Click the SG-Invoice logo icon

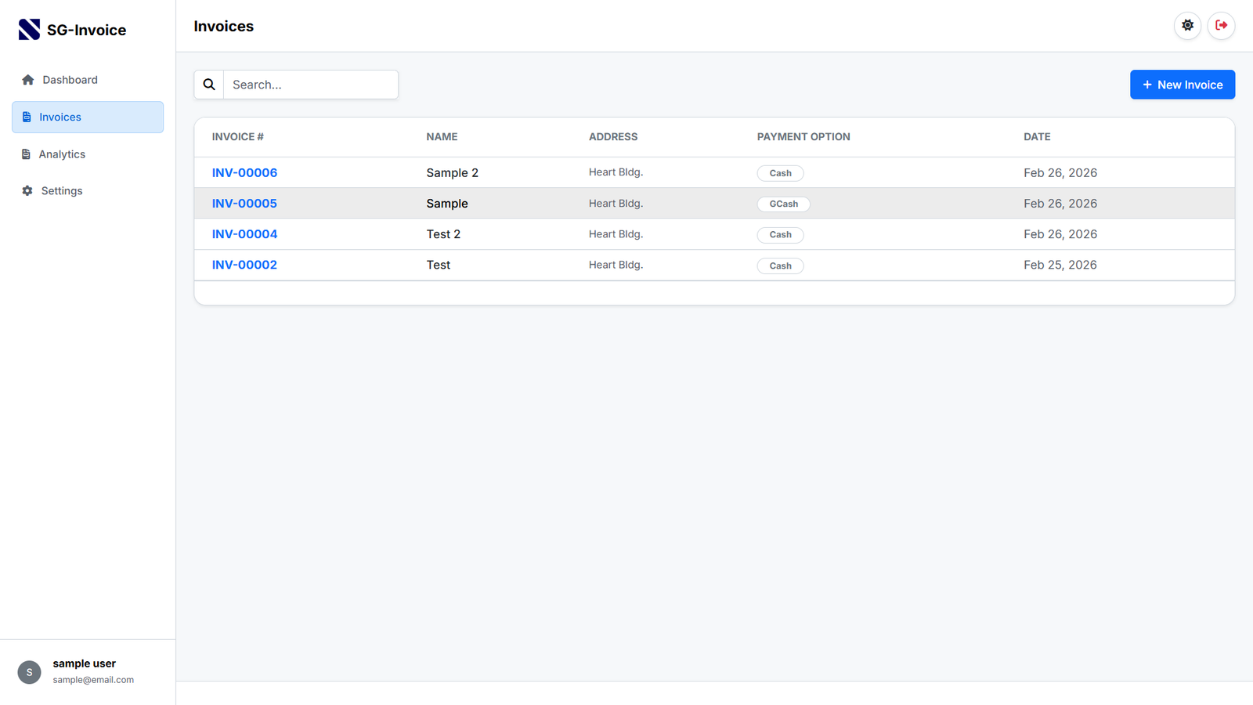point(28,29)
